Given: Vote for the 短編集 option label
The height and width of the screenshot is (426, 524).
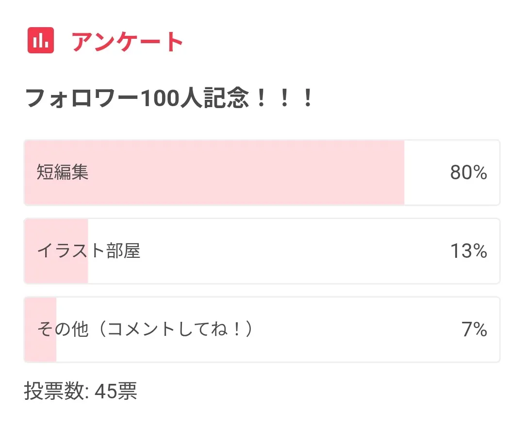Looking at the screenshot, I should 63,173.
